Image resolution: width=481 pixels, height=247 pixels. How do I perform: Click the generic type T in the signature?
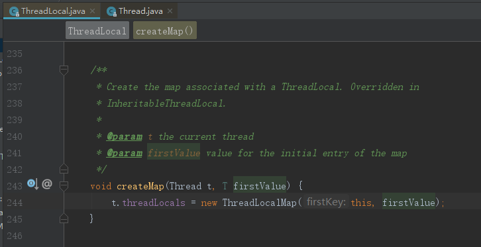225,186
